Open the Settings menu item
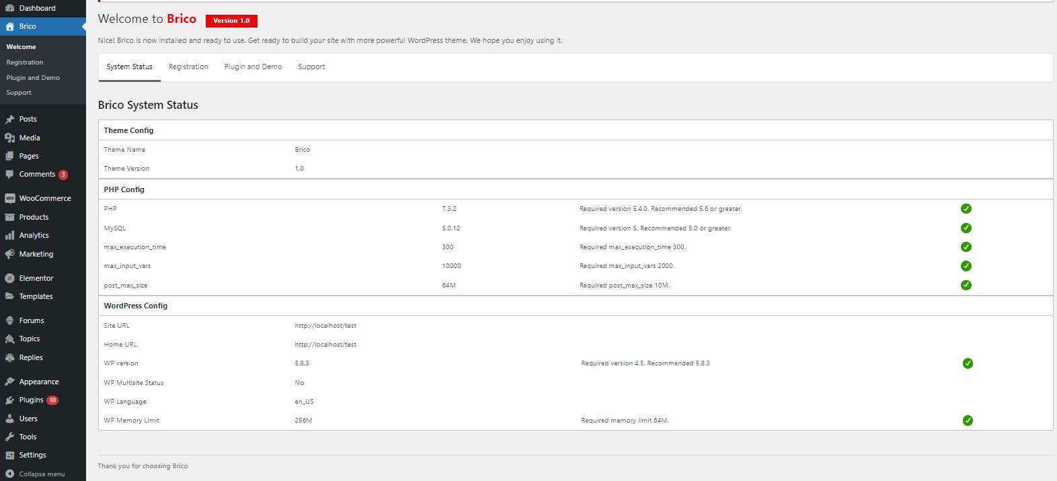 [x=32, y=455]
